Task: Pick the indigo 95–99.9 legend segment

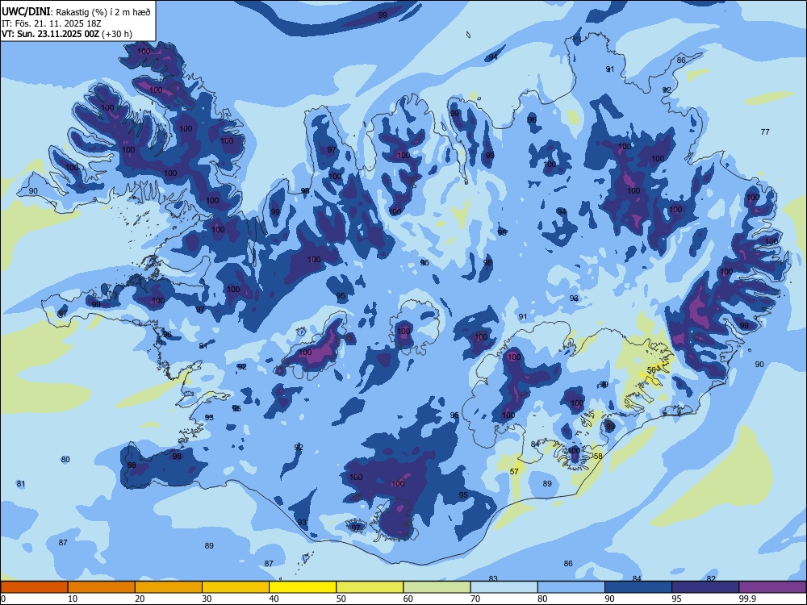Action: coord(705,587)
